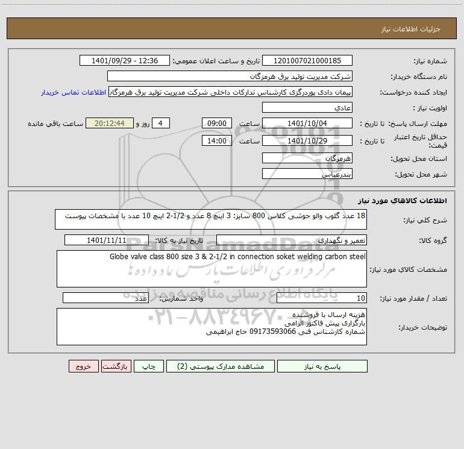Click label نام دستگاه خریدار:
This screenshot has height=449, width=464.
pos(419,77)
